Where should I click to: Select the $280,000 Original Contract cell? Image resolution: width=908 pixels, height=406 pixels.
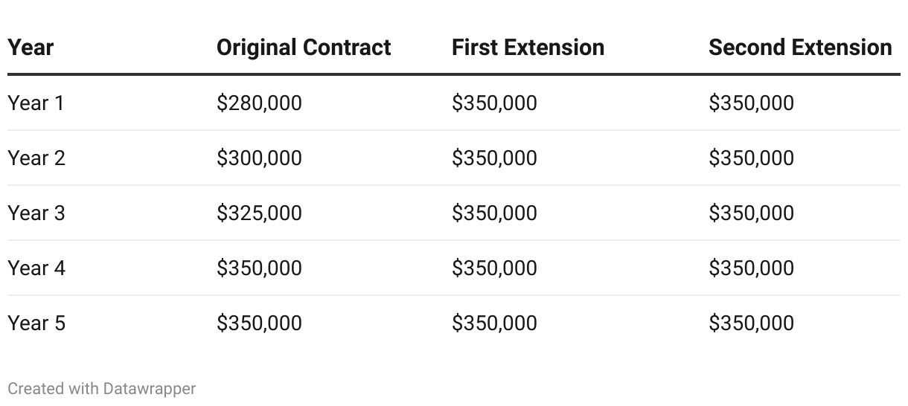[259, 103]
